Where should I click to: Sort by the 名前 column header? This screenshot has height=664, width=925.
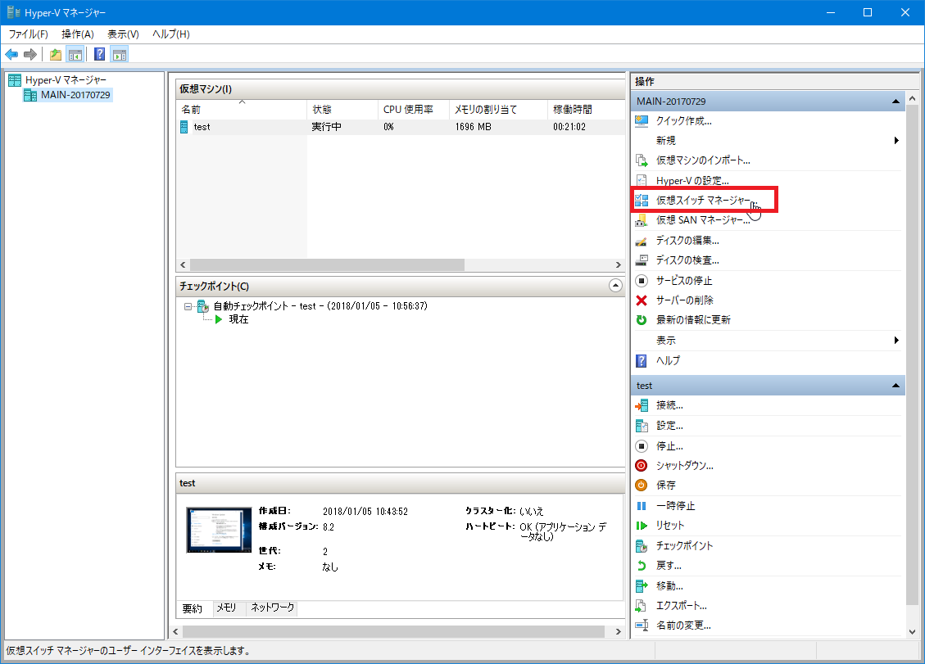tap(241, 109)
